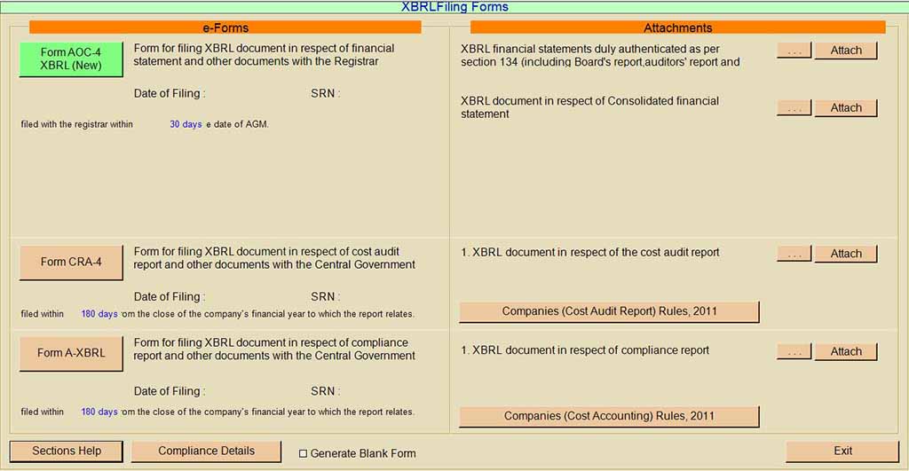Attach the compliance report XBRL document
This screenshot has width=909, height=471.
pos(845,352)
